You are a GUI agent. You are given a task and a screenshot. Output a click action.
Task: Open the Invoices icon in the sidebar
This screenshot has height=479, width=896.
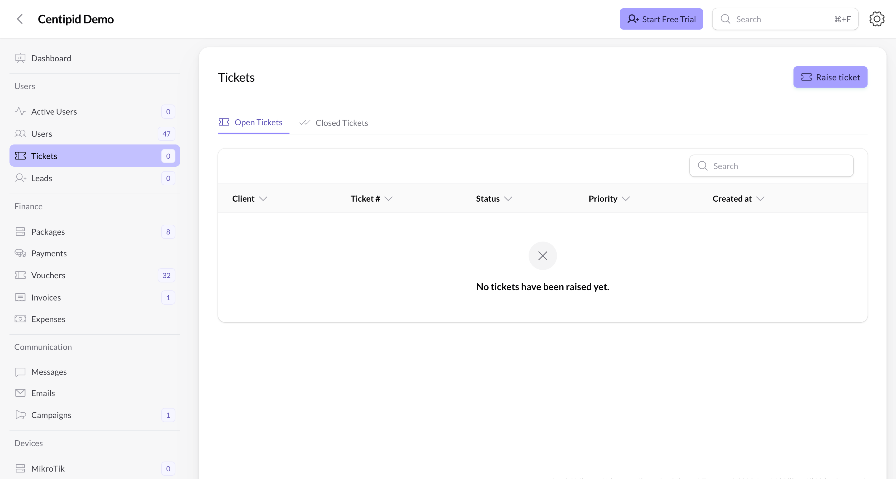coord(20,297)
